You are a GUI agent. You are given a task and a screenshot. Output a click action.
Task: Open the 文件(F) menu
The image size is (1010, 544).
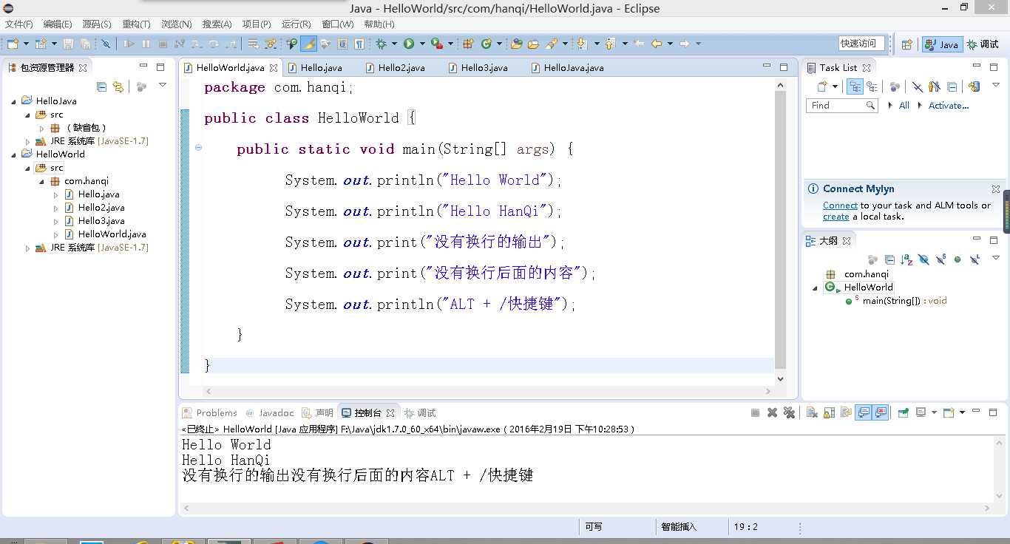click(x=19, y=24)
